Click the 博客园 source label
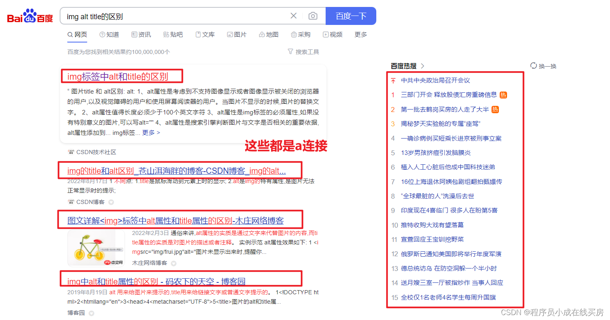This screenshot has width=610, height=320. [76, 313]
